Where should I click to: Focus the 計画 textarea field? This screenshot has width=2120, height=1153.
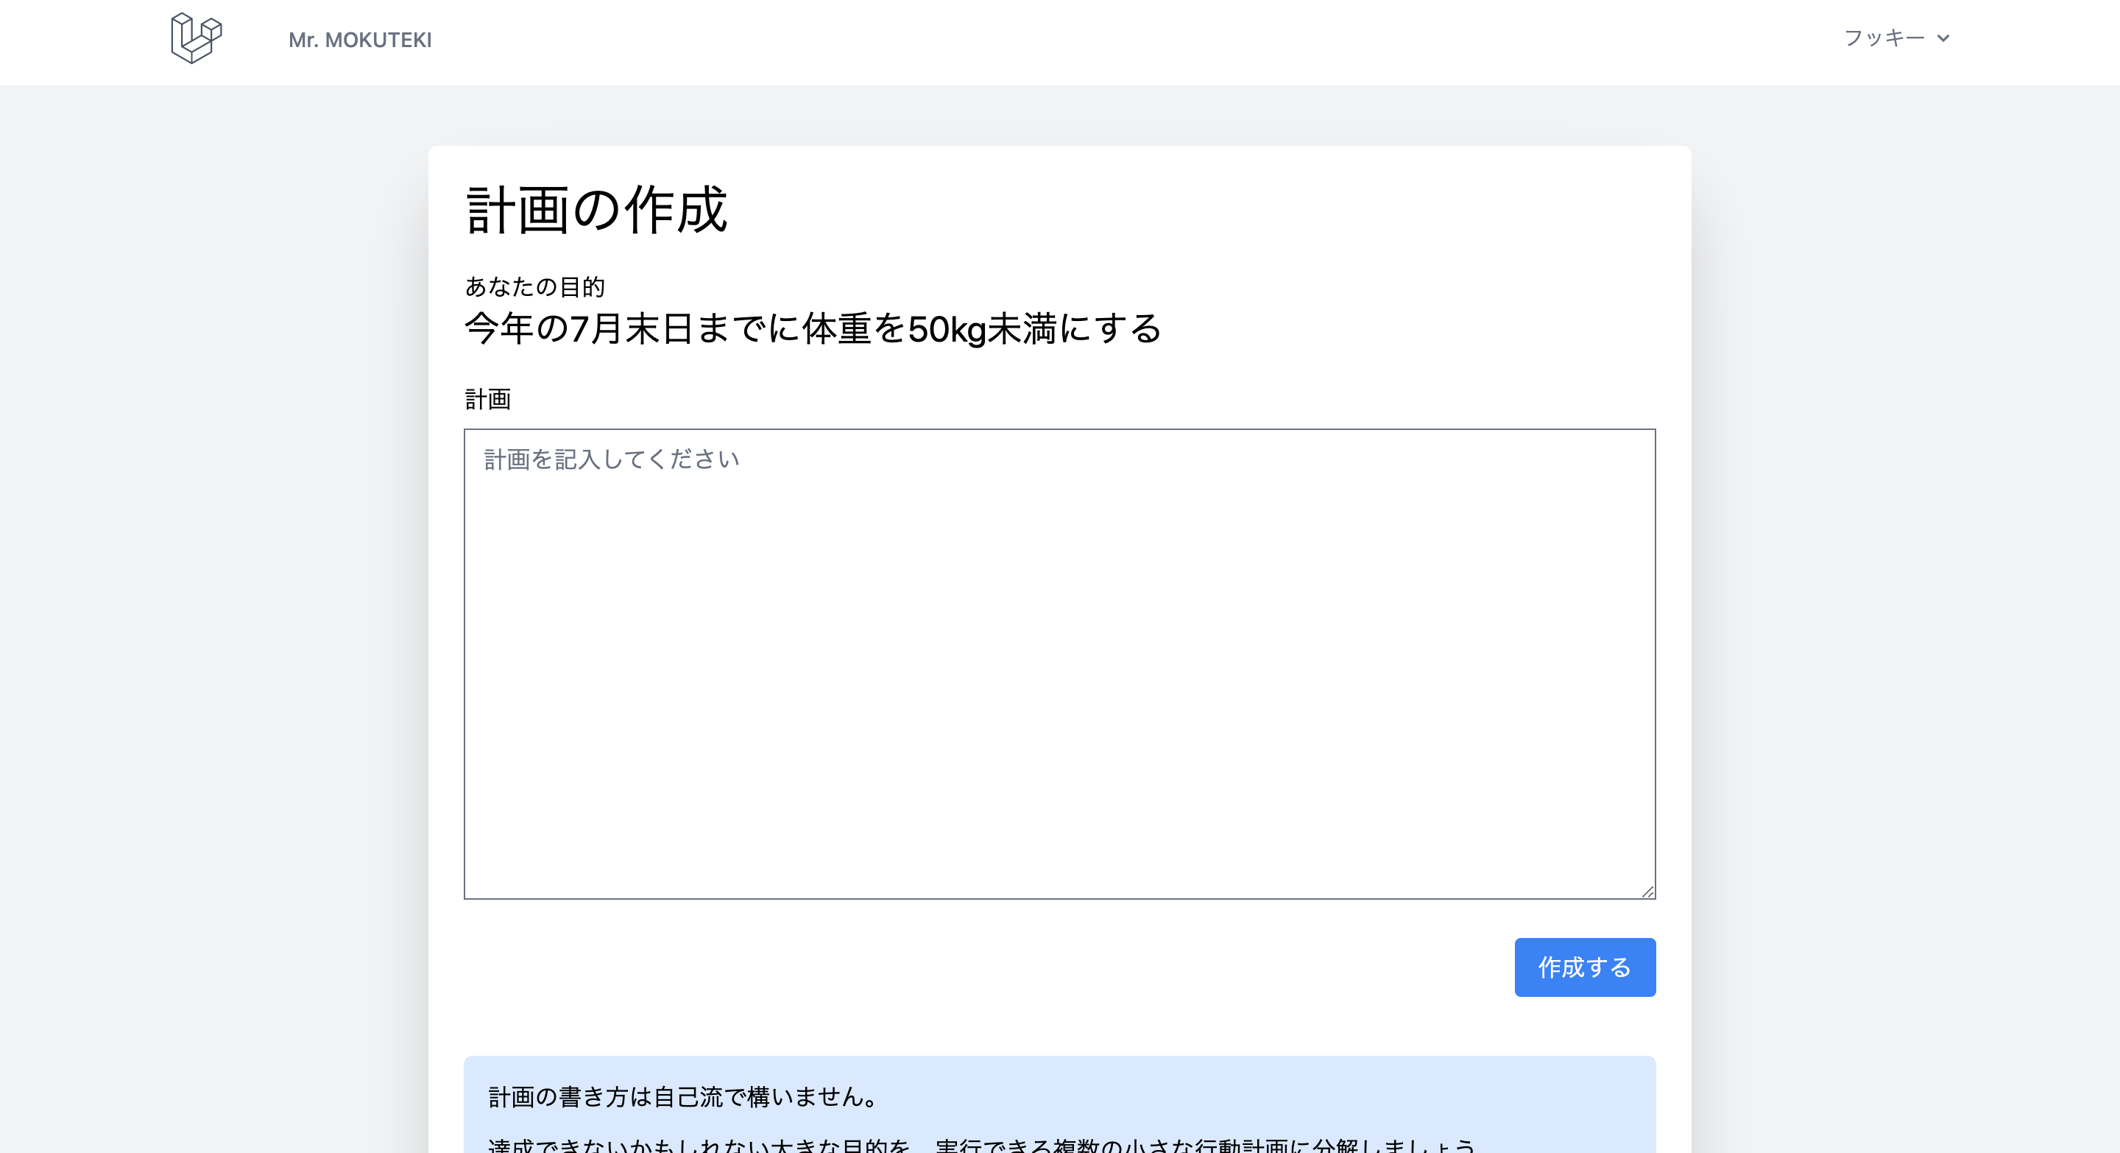click(x=1059, y=576)
